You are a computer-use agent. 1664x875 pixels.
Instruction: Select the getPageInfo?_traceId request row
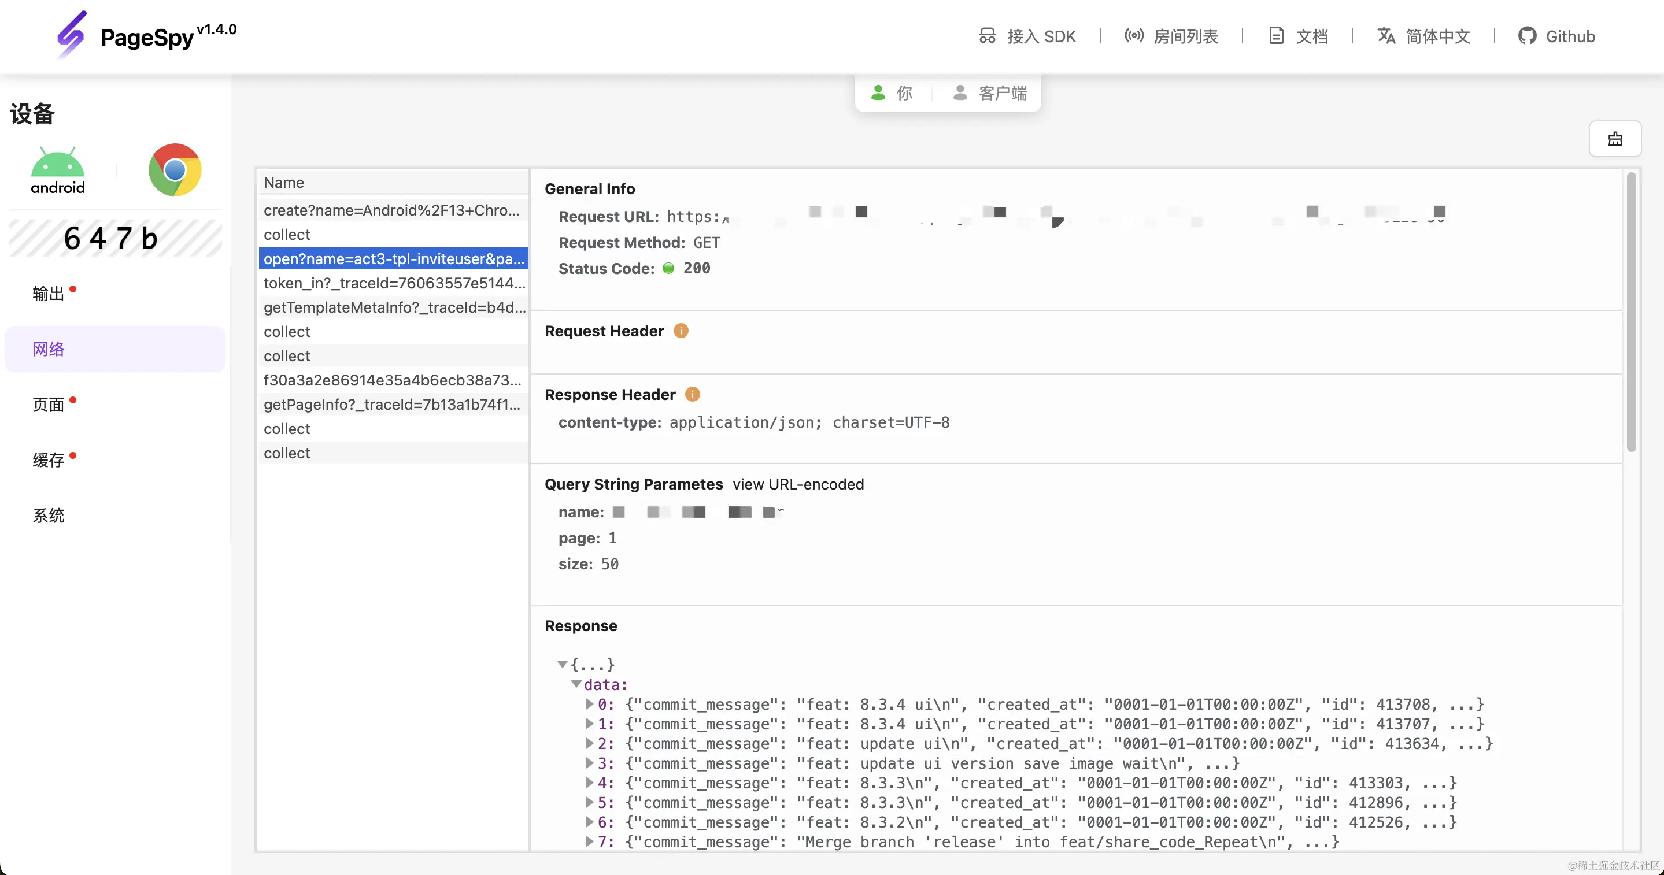[x=393, y=404]
